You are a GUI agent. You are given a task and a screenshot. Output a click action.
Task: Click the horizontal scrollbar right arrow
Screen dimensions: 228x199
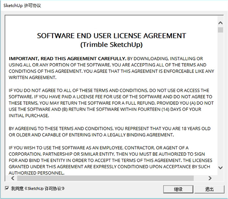click(x=210, y=178)
